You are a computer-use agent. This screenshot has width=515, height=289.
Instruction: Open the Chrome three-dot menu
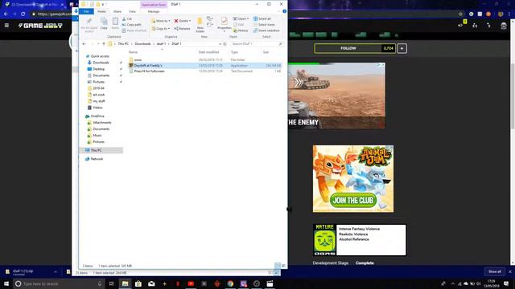click(509, 14)
